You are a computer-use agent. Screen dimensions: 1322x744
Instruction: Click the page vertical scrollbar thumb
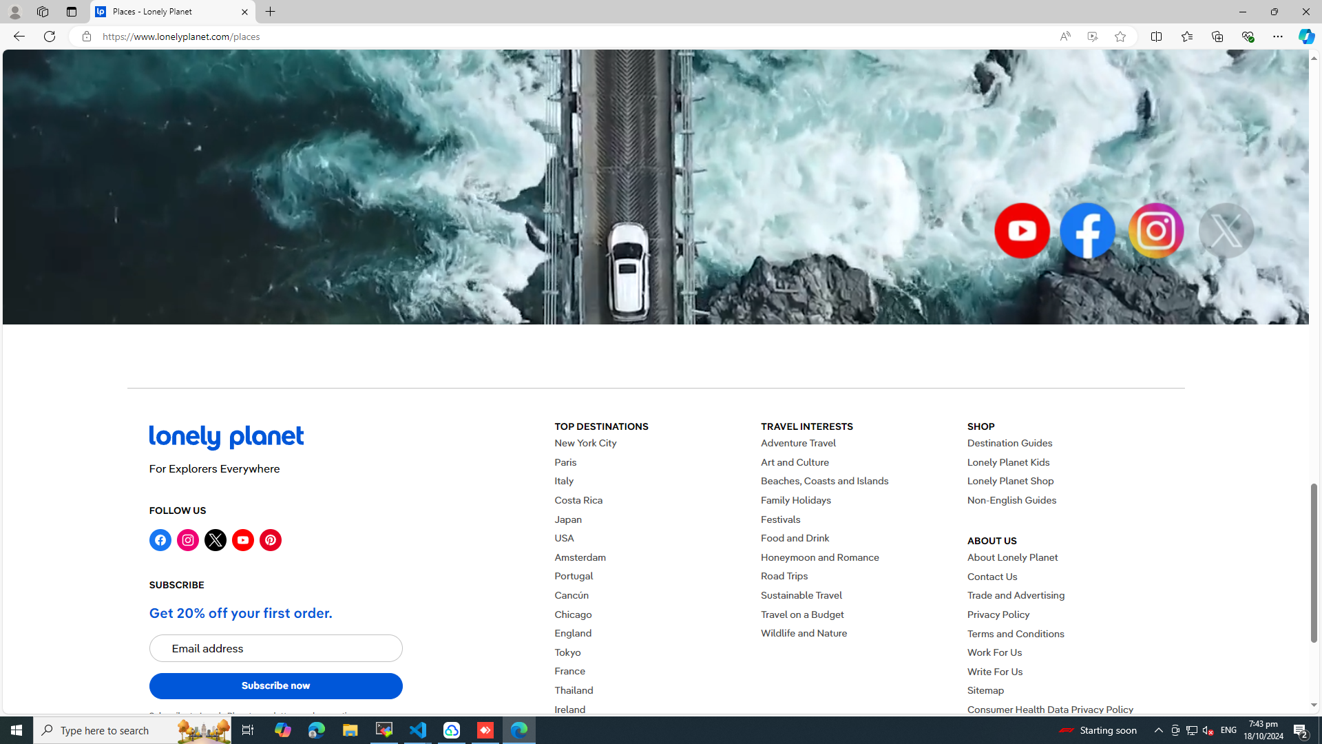(x=1314, y=563)
